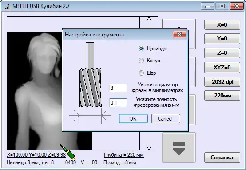
Task: Click the green milling tool cursor icon
Action: pyautogui.click(x=68, y=151)
